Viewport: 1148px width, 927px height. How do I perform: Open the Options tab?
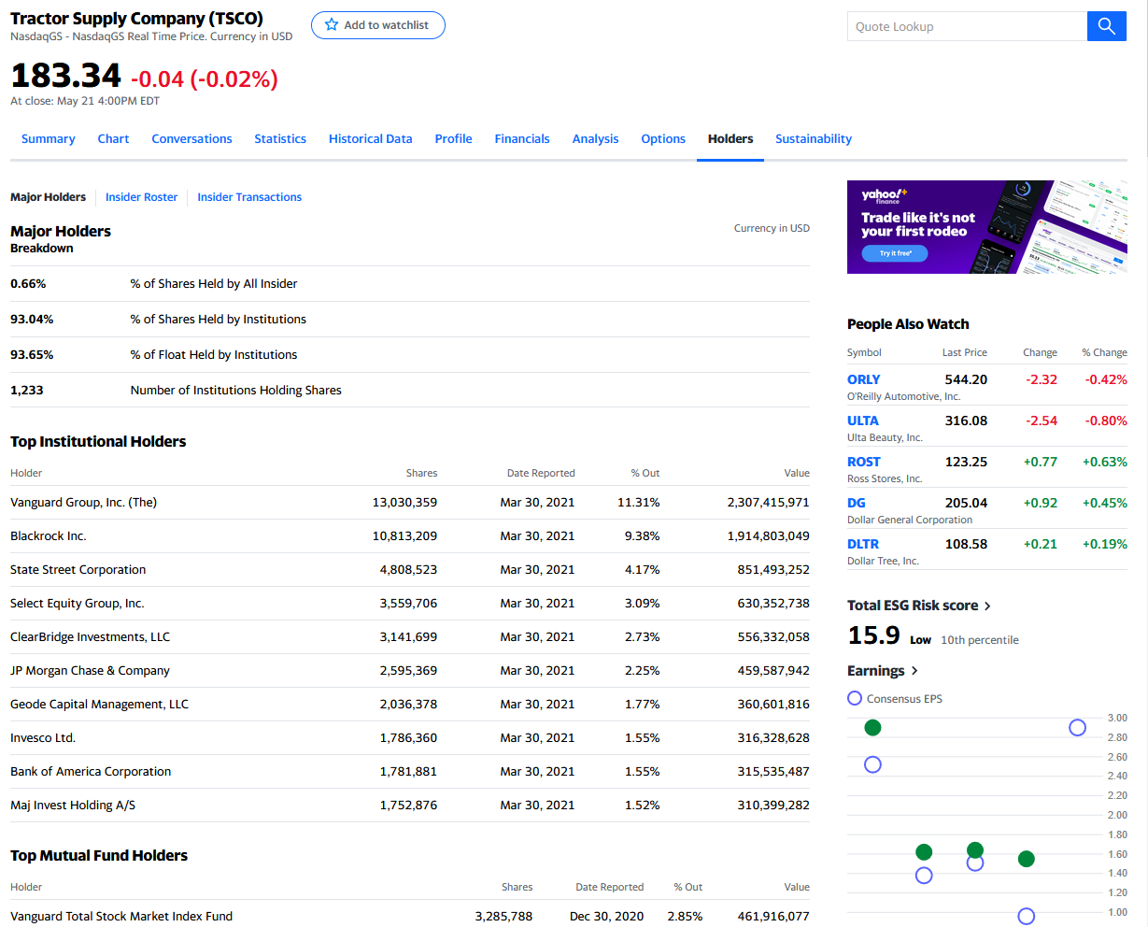663,138
